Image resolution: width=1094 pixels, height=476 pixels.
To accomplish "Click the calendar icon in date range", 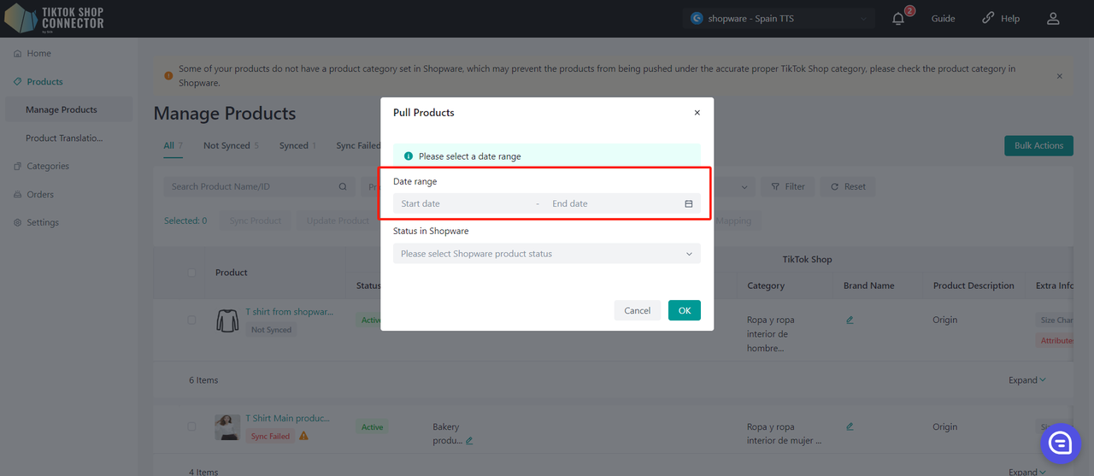I will coord(688,204).
